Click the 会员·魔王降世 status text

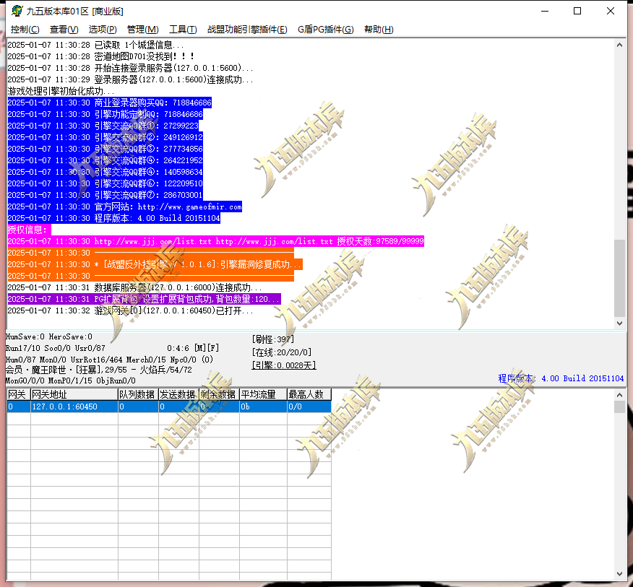tap(99, 370)
